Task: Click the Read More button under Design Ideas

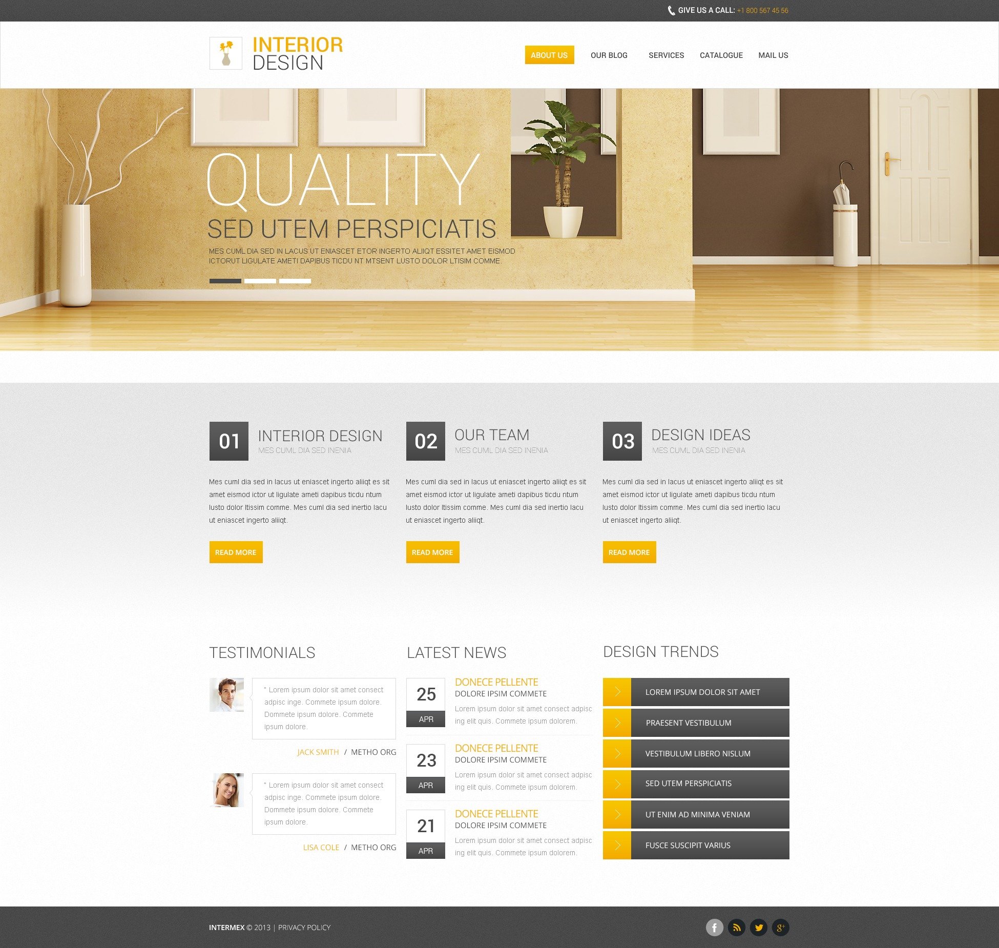Action: click(630, 551)
